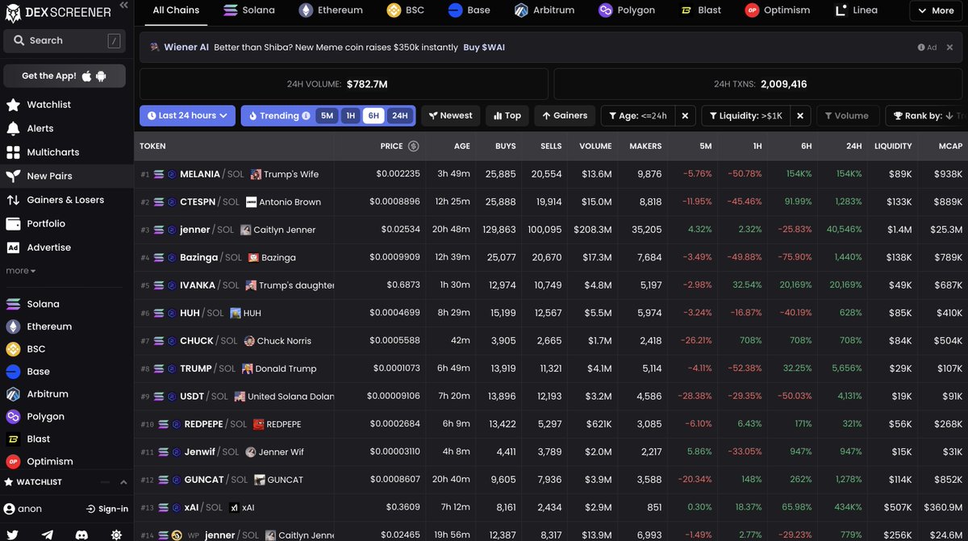Click Base icon in sidebar

pyautogui.click(x=13, y=372)
